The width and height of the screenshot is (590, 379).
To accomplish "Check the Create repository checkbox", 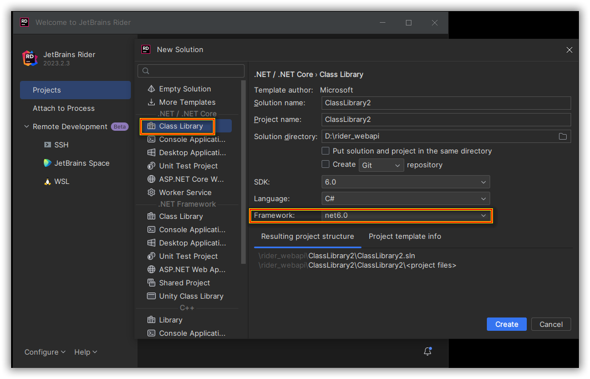I will [325, 165].
